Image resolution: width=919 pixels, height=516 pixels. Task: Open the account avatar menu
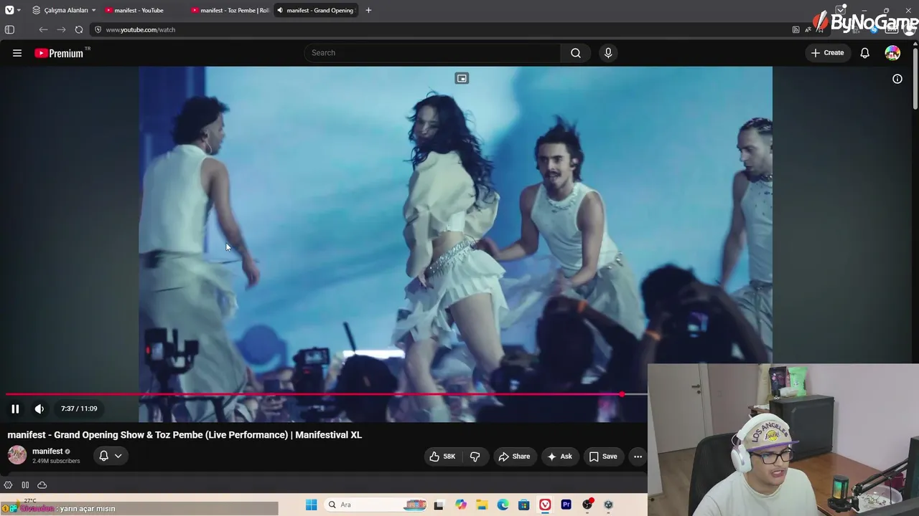coord(892,53)
